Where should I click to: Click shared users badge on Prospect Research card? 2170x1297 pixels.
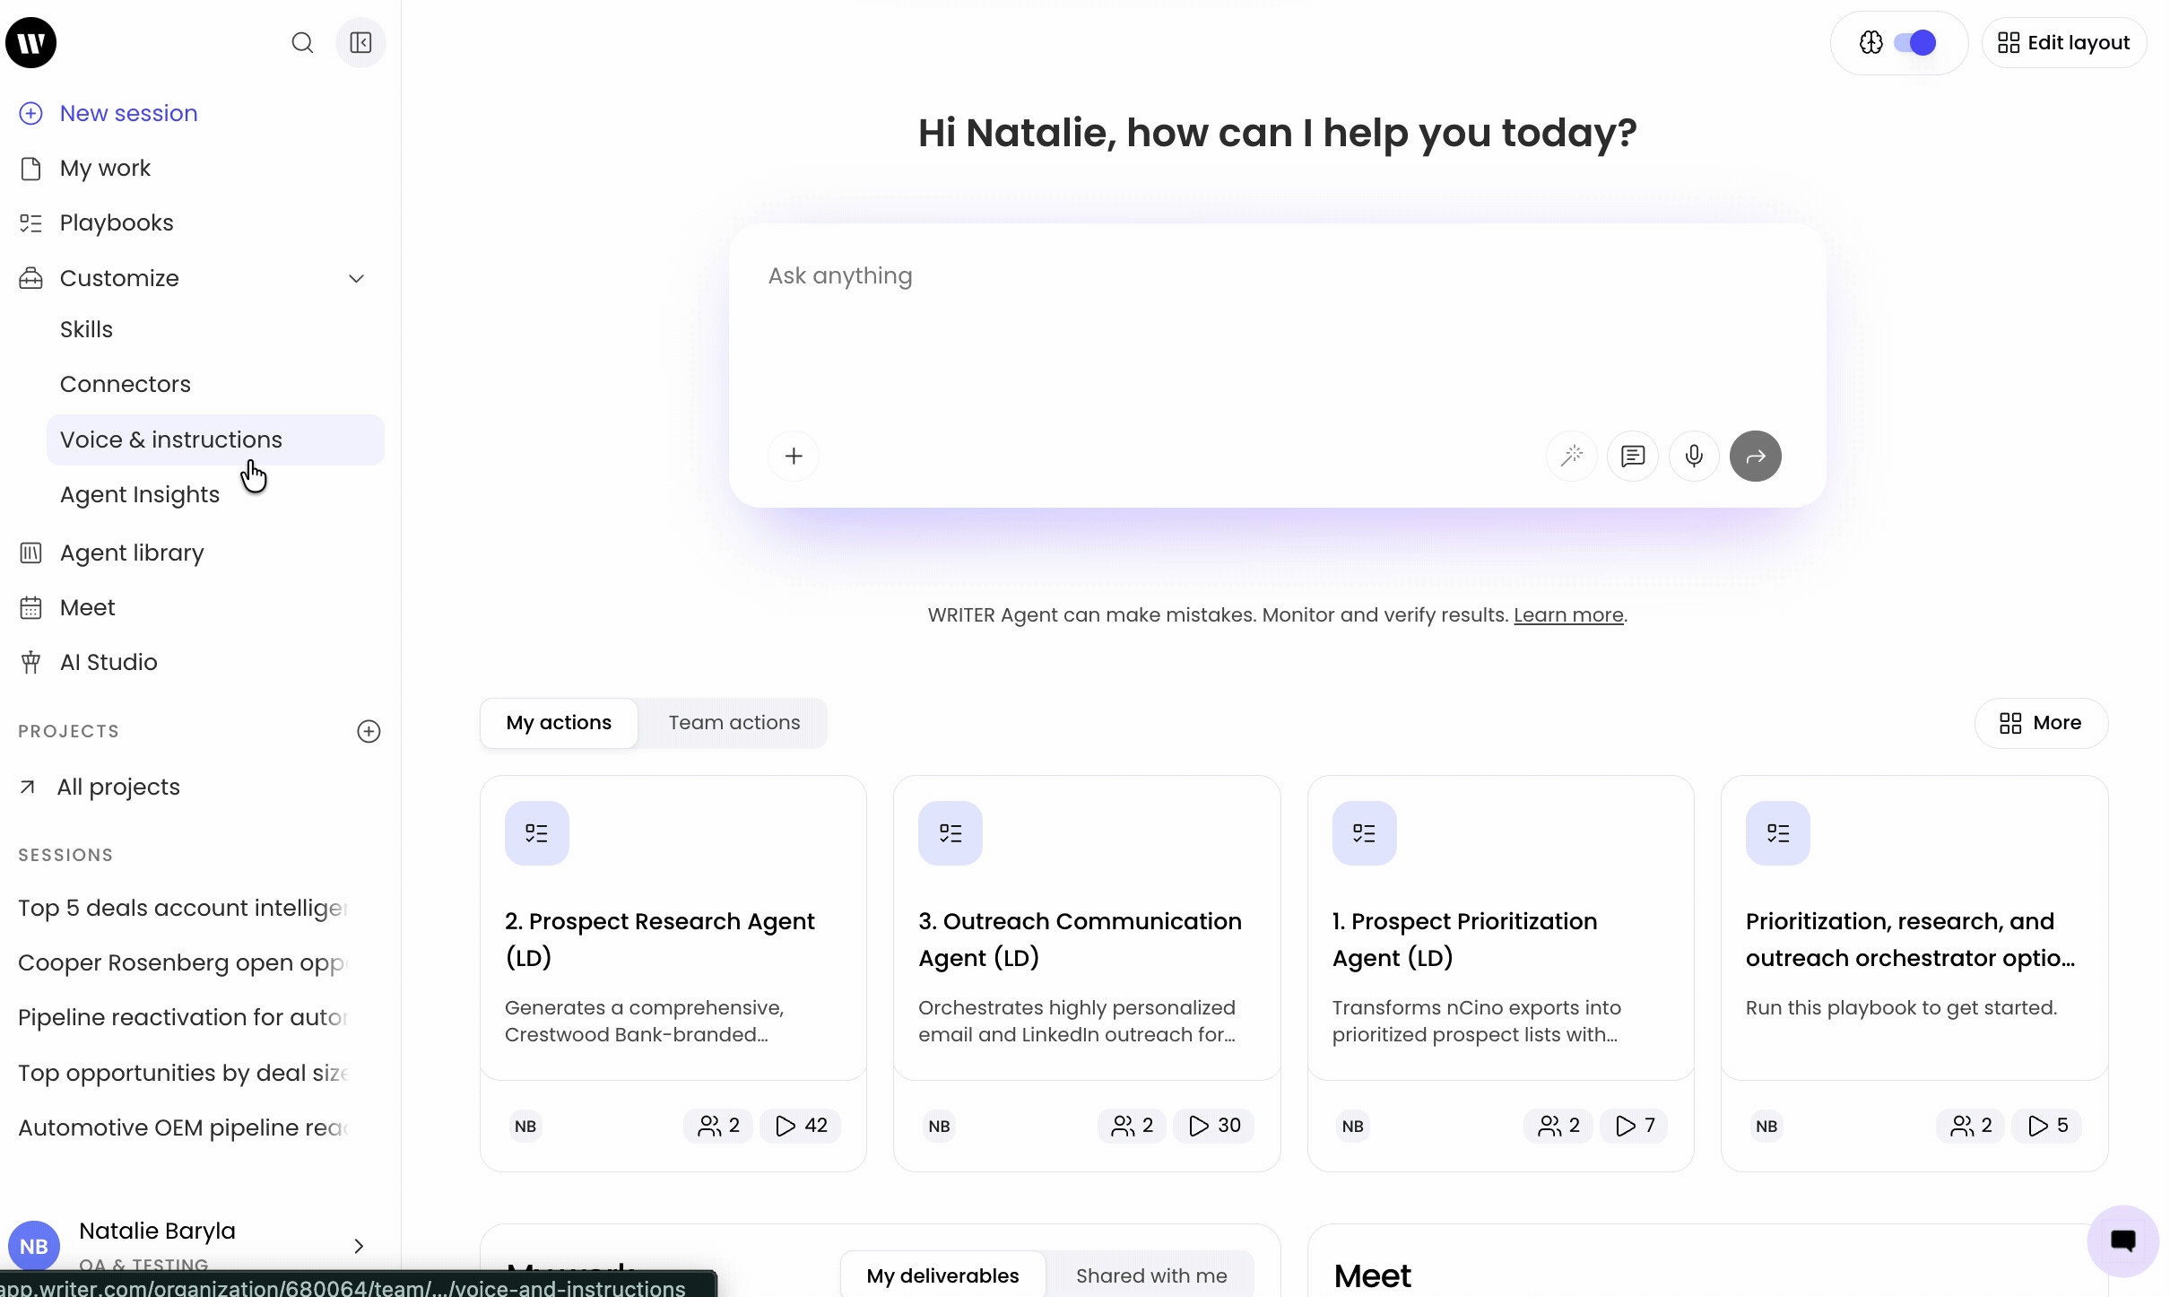[718, 1126]
